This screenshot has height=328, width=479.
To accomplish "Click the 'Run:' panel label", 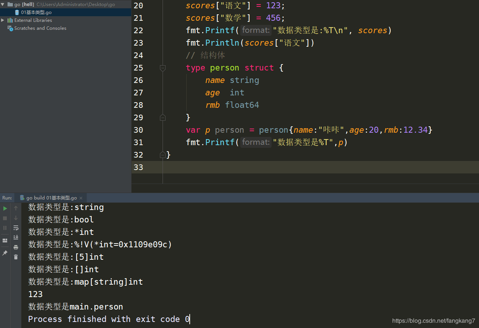I will [7, 198].
